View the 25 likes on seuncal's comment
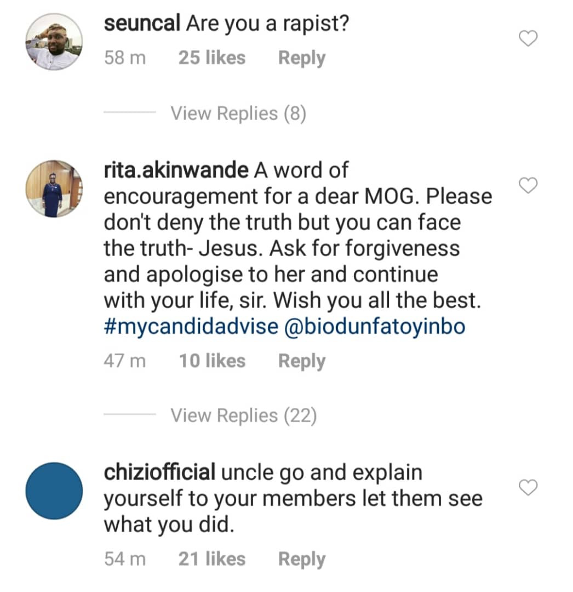Image resolution: width=573 pixels, height=592 pixels. [211, 58]
